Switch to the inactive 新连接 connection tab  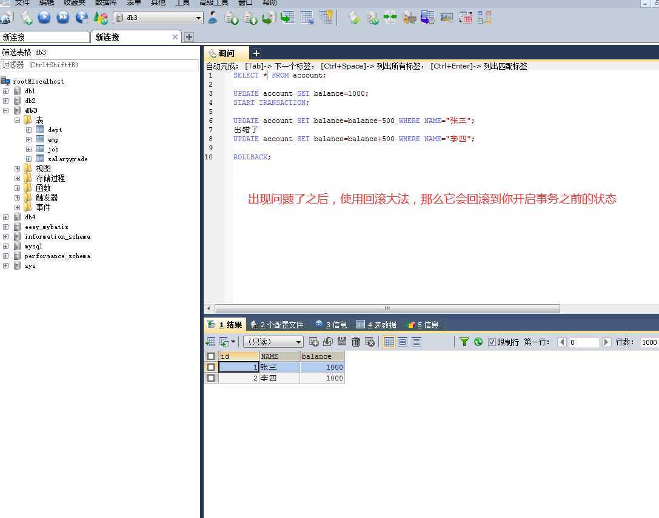44,37
